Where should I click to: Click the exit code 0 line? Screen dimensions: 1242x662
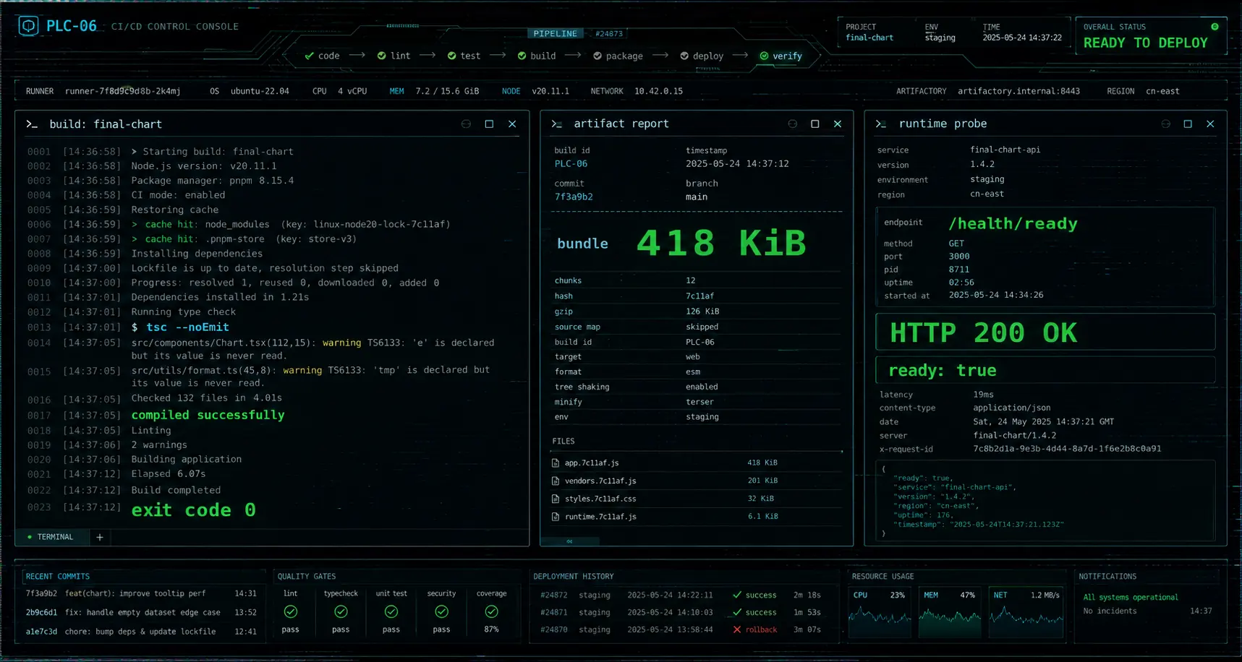pos(193,510)
